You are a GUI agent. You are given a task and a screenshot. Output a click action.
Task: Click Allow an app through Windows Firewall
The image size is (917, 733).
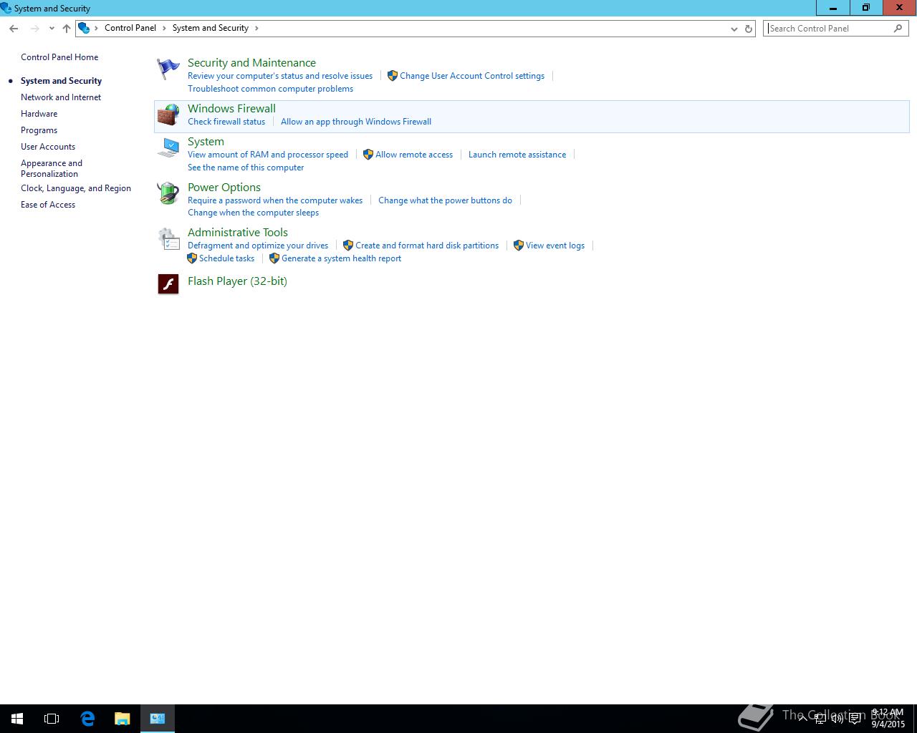[x=356, y=122]
